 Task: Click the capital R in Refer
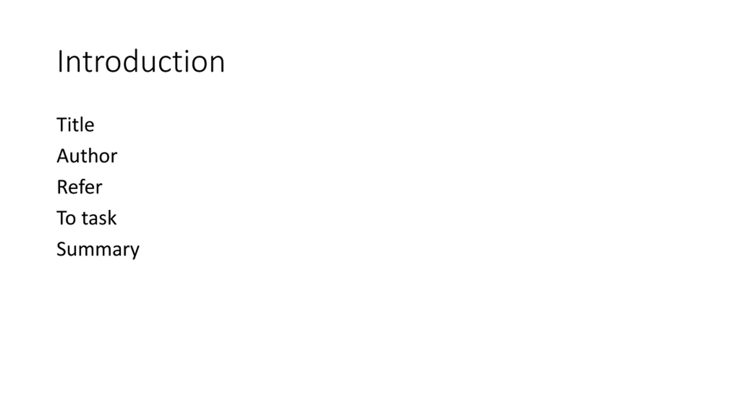click(x=63, y=187)
